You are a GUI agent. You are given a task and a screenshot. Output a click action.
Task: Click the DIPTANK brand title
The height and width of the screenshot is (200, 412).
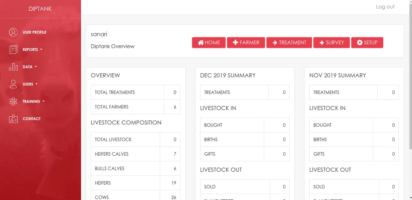coord(40,9)
